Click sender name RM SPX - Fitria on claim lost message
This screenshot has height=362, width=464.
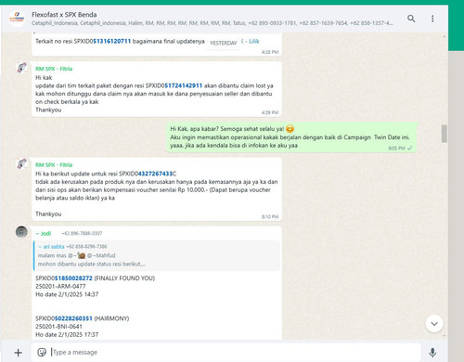point(54,69)
